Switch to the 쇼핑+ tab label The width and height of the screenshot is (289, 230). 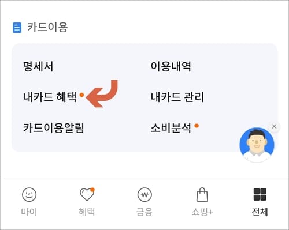[x=202, y=212]
